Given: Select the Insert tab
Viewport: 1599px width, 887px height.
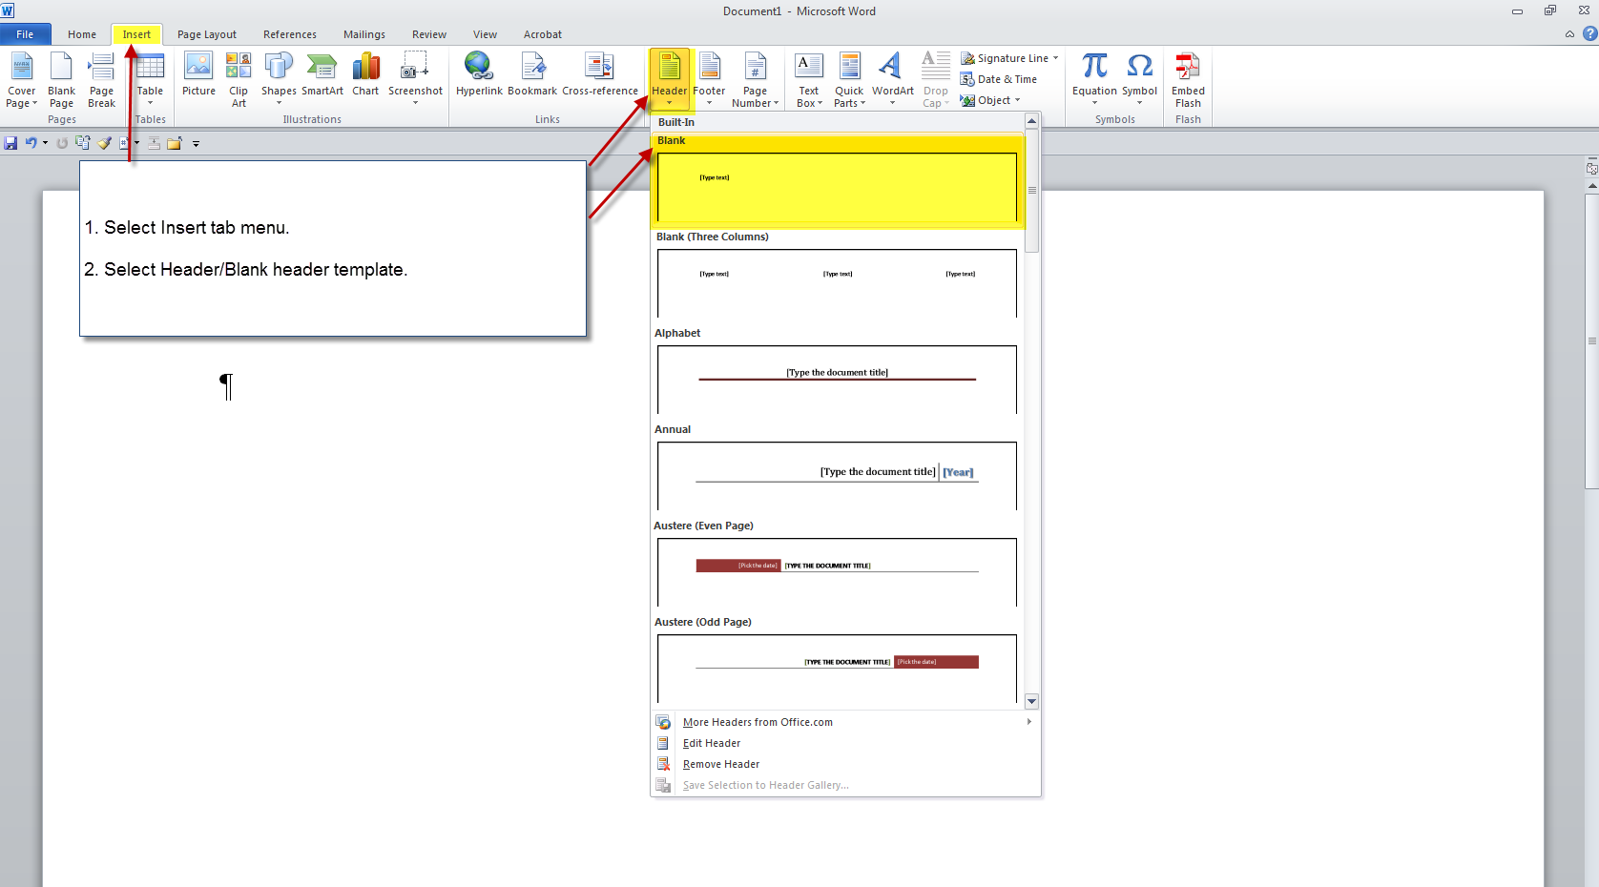Looking at the screenshot, I should pos(136,34).
